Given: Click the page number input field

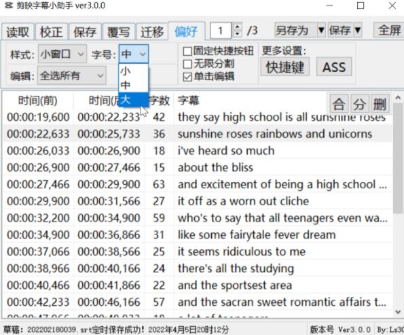Looking at the screenshot, I should 221,31.
